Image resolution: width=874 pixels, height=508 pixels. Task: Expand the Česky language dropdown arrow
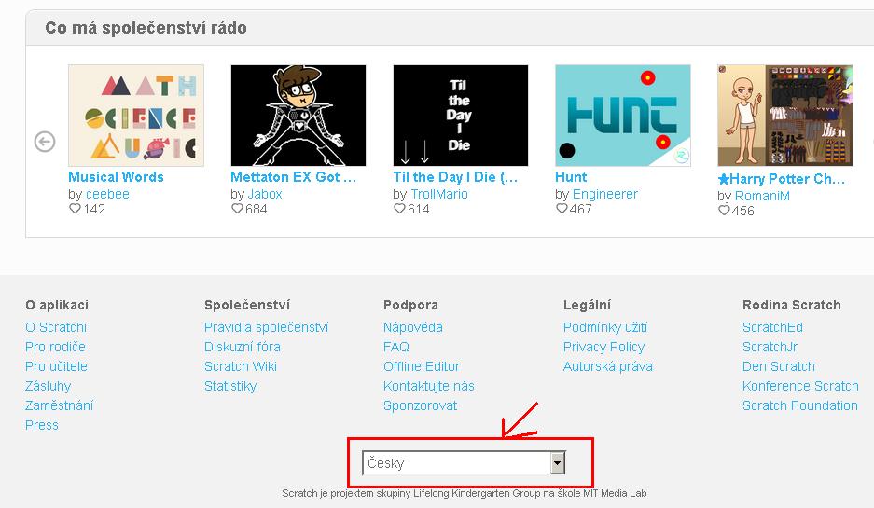[x=558, y=463]
